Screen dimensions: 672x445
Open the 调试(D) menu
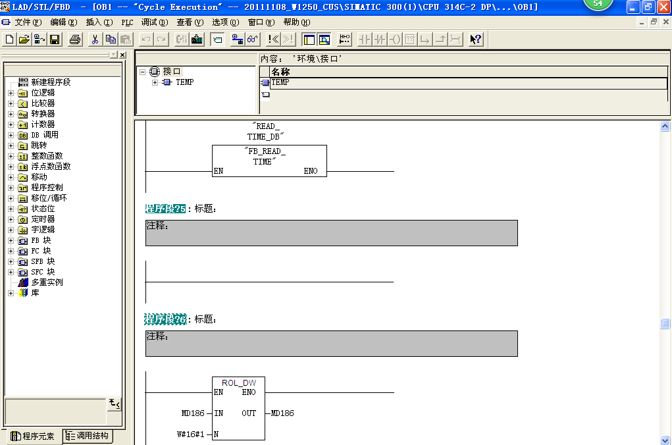[153, 22]
